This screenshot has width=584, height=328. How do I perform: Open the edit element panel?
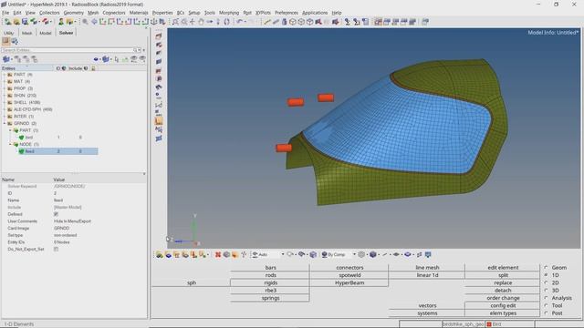[x=503, y=267]
